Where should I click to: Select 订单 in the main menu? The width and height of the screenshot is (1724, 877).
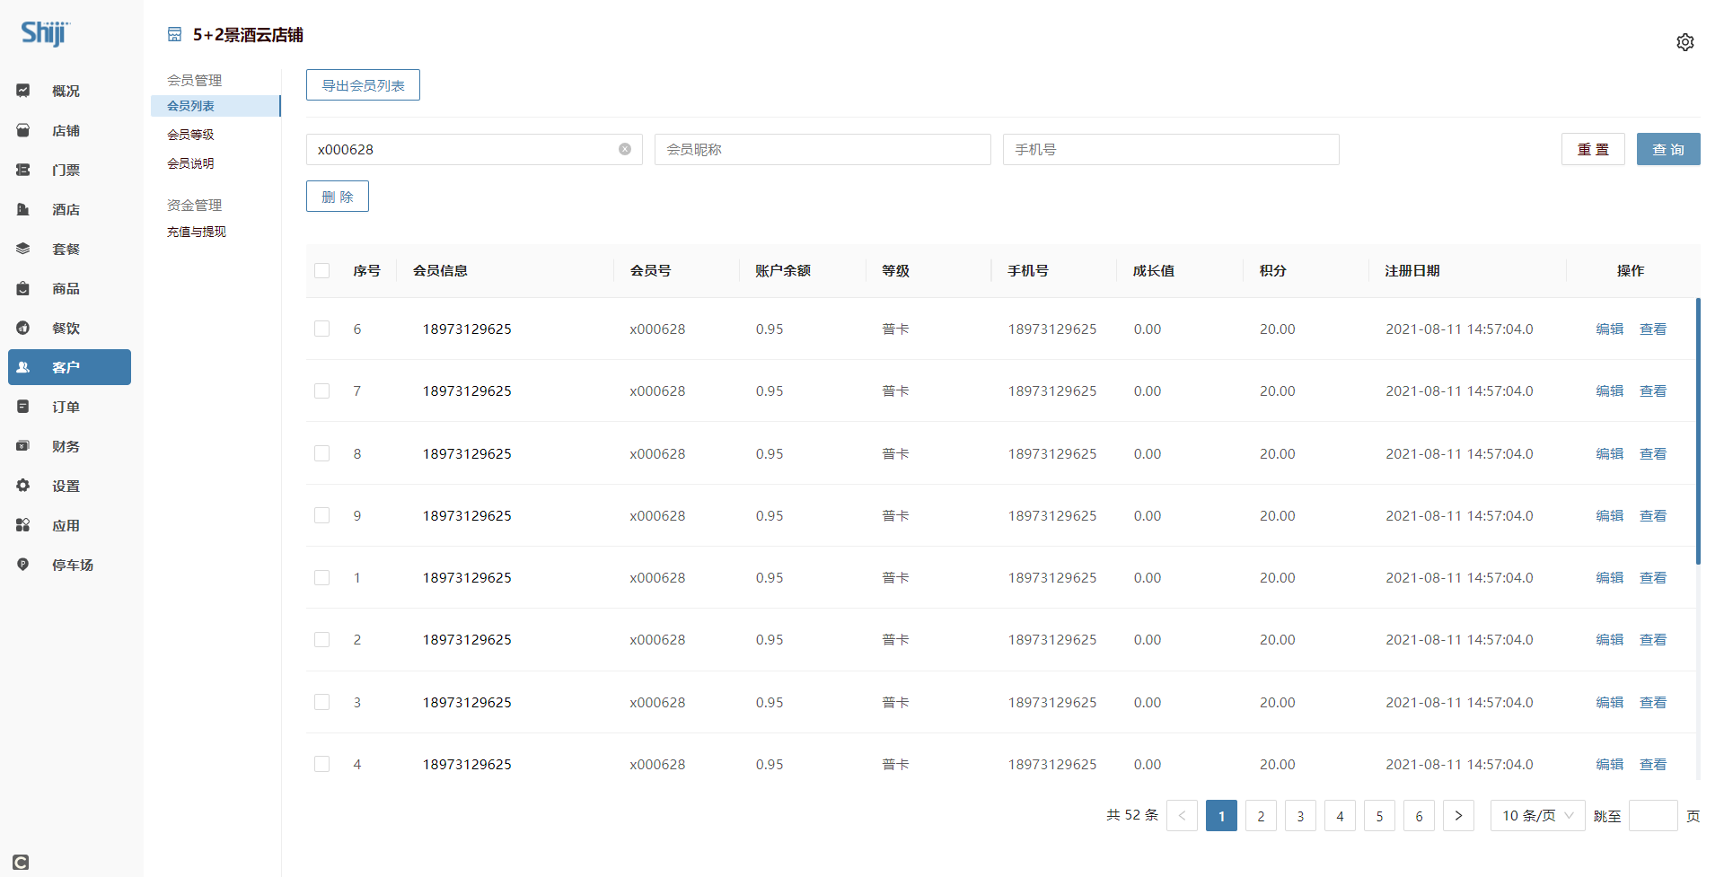click(x=69, y=407)
